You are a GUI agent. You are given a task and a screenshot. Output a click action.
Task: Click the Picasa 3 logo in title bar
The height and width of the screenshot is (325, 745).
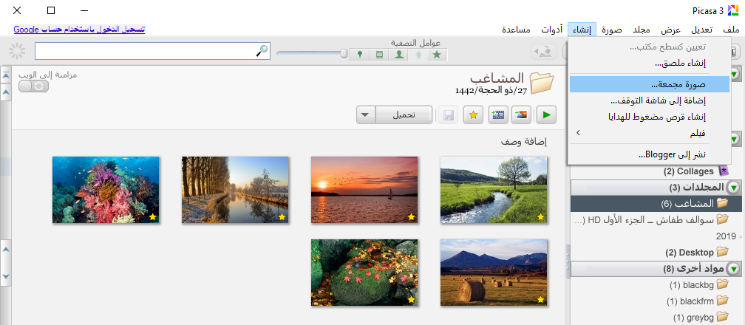(734, 10)
